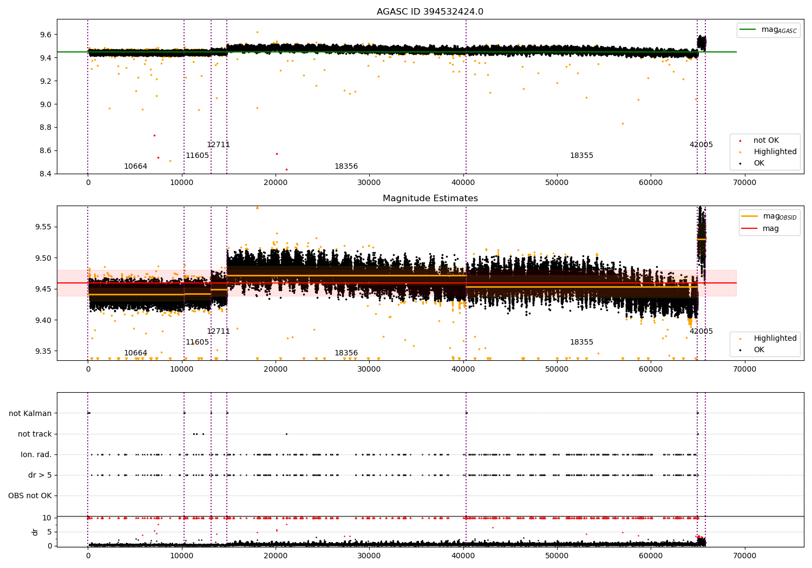Select the red 'mag' legend entry
The image size is (812, 568).
coord(760,229)
